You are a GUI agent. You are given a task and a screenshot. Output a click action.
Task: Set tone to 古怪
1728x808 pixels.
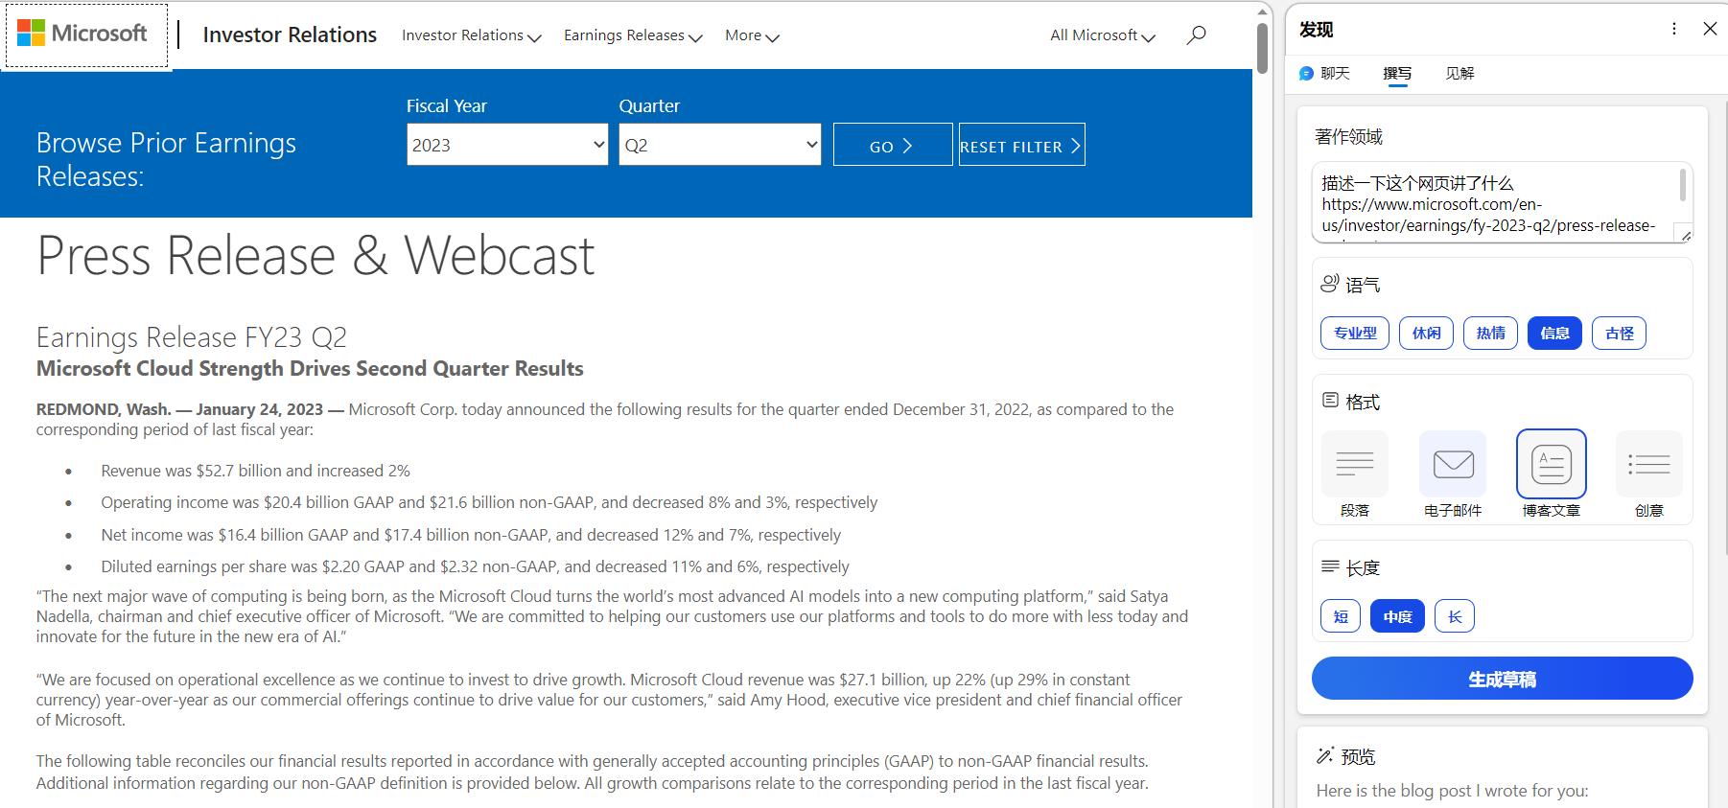pyautogui.click(x=1619, y=333)
